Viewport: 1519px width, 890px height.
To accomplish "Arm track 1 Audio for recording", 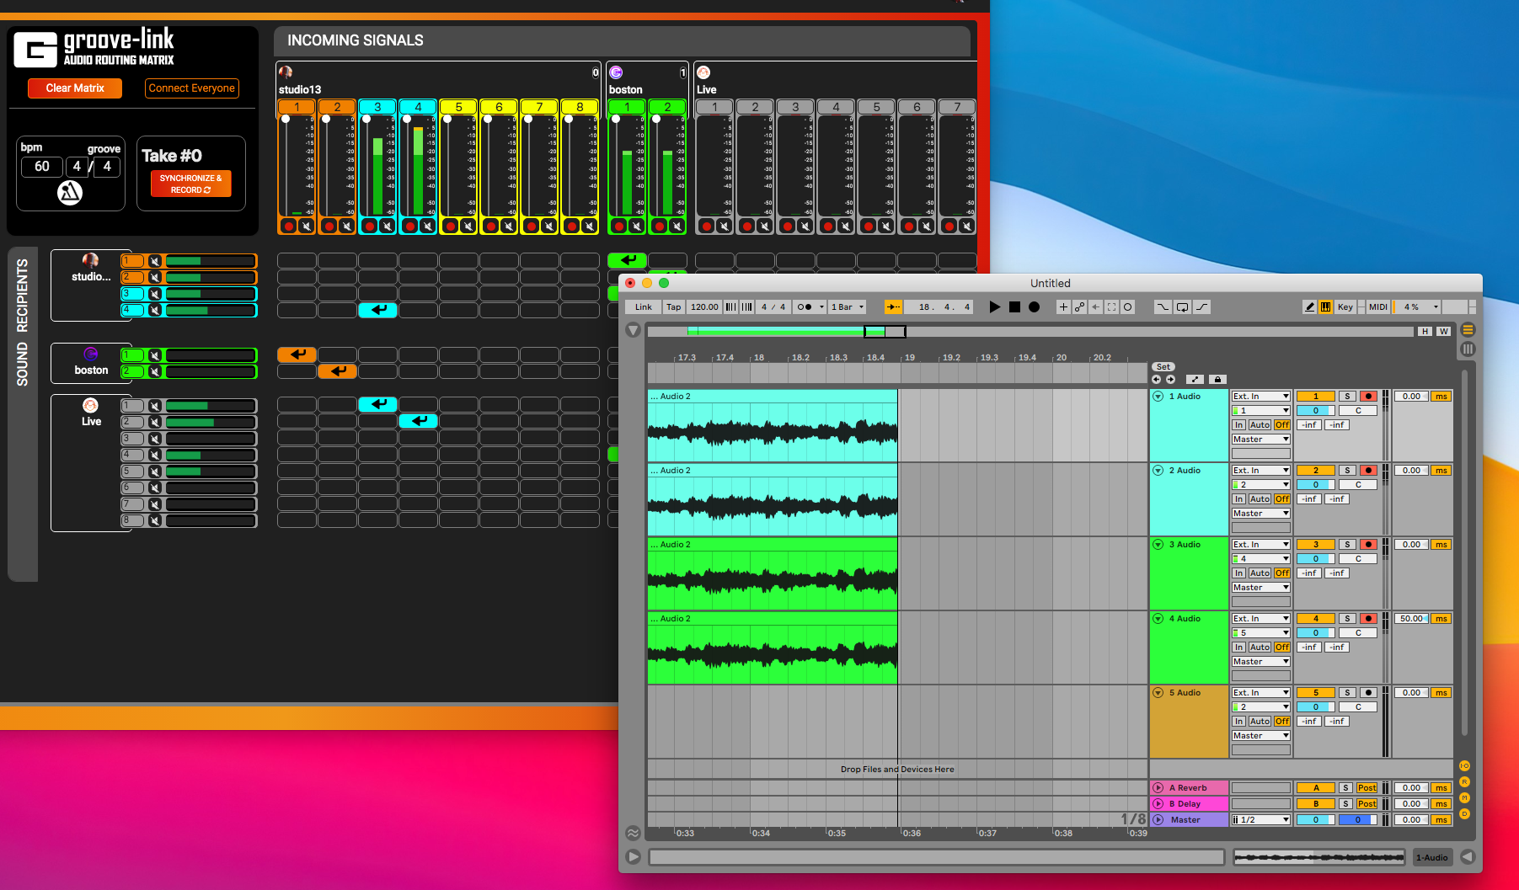I will pyautogui.click(x=1368, y=397).
